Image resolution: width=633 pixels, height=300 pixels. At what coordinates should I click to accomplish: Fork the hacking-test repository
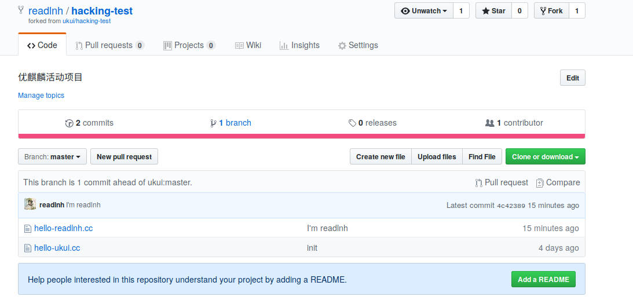pos(551,11)
